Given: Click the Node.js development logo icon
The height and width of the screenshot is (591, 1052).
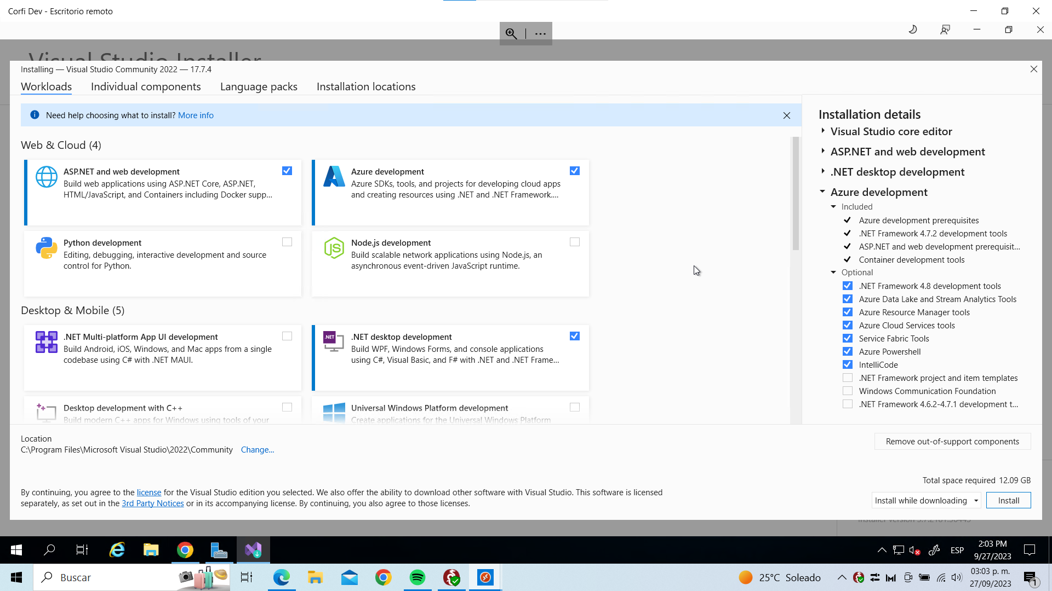Looking at the screenshot, I should [x=334, y=248].
